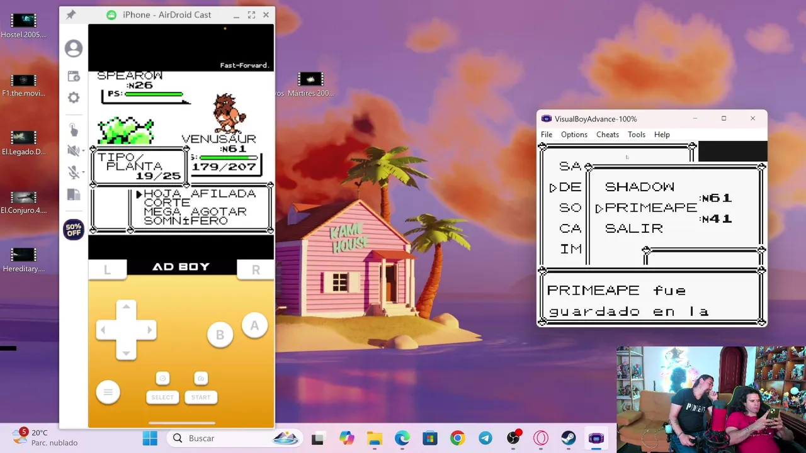Open the Martires.200 video file on desktop
Image resolution: width=806 pixels, height=453 pixels.
[x=310, y=85]
